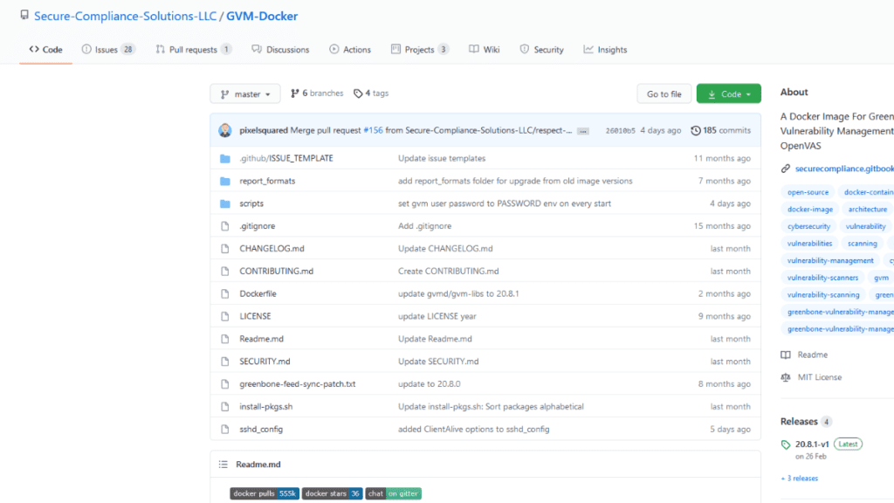This screenshot has height=503, width=894.
Task: Click the MIT License scale icon
Action: (786, 377)
